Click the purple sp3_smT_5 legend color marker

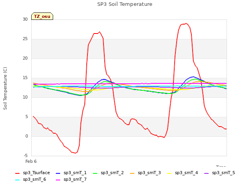click(x=207, y=173)
